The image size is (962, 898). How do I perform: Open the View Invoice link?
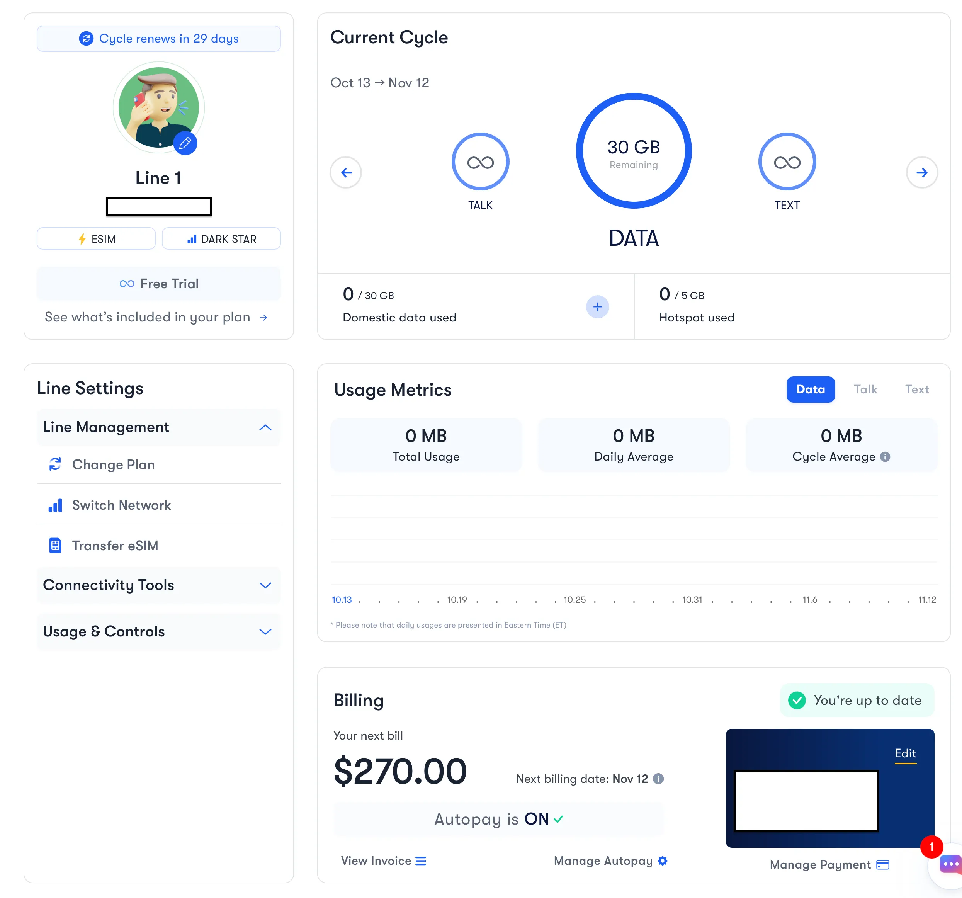point(383,861)
